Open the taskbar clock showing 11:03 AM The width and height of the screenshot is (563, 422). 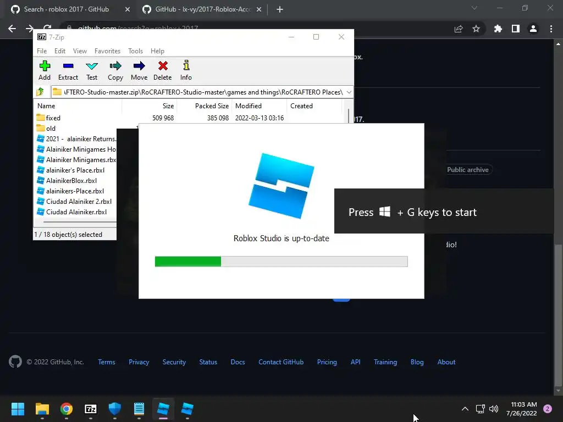[521, 409]
